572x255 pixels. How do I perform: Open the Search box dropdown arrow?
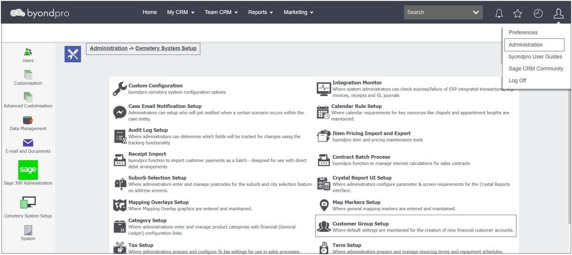pyautogui.click(x=476, y=12)
